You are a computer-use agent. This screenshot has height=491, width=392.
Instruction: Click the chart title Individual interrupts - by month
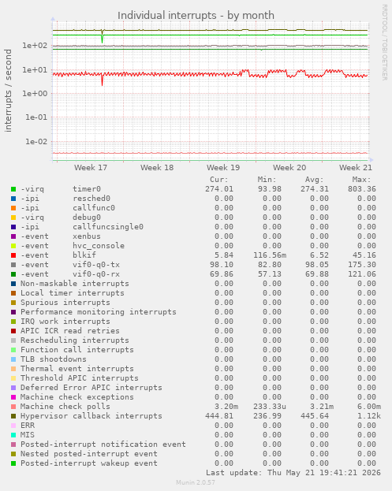coord(196,15)
